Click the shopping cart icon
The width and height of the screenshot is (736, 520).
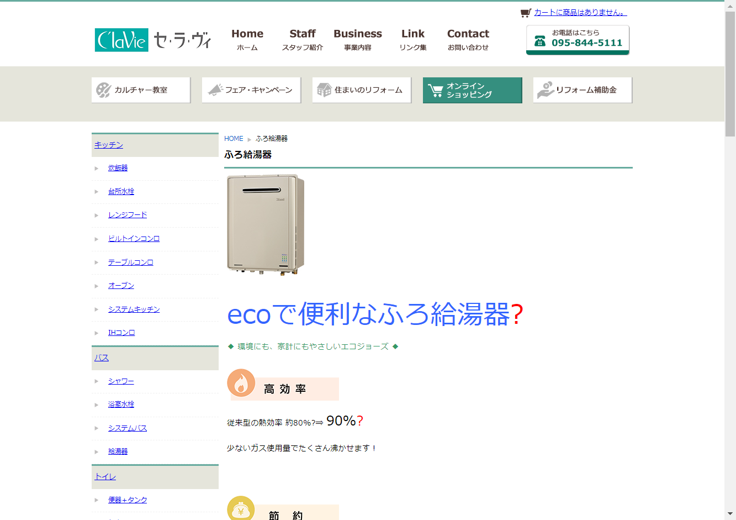point(526,13)
